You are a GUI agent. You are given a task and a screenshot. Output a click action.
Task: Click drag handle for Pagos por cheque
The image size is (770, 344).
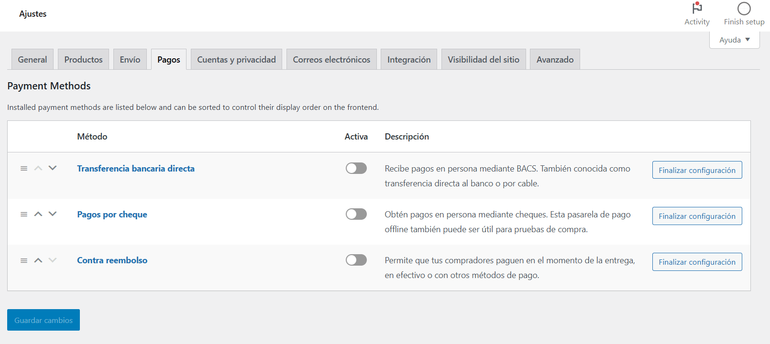coord(24,214)
